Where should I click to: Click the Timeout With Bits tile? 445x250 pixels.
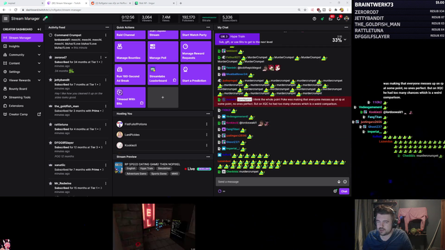coord(130,97)
